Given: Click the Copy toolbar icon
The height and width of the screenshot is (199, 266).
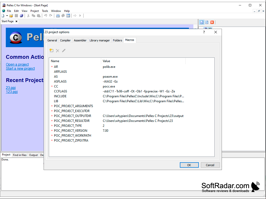Looking at the screenshot, I should click(x=33, y=16).
